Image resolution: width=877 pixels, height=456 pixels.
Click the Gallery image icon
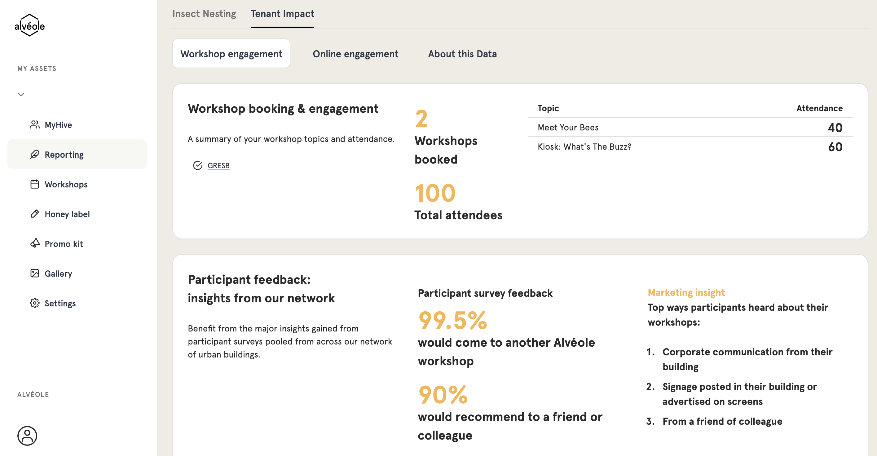pos(34,273)
